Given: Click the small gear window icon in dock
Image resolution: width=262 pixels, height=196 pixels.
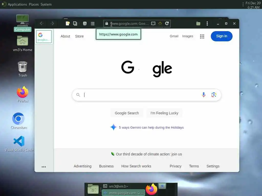Looking at the screenshot, I should pos(162,186).
